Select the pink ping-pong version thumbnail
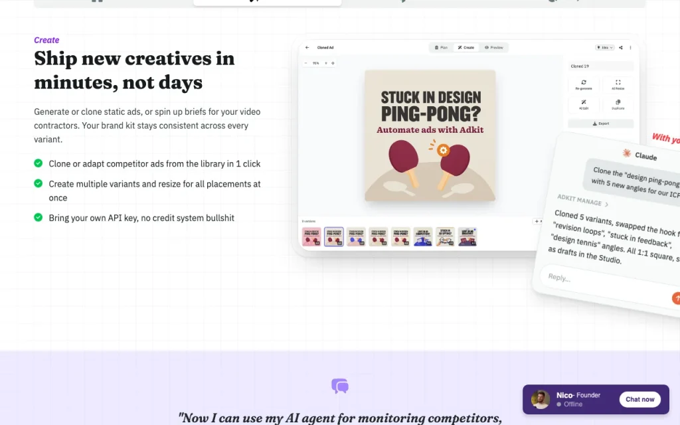 tap(311, 237)
